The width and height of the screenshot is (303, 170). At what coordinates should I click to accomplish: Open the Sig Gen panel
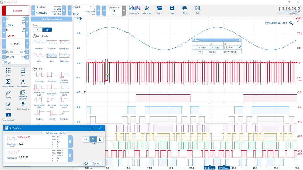click(16, 44)
